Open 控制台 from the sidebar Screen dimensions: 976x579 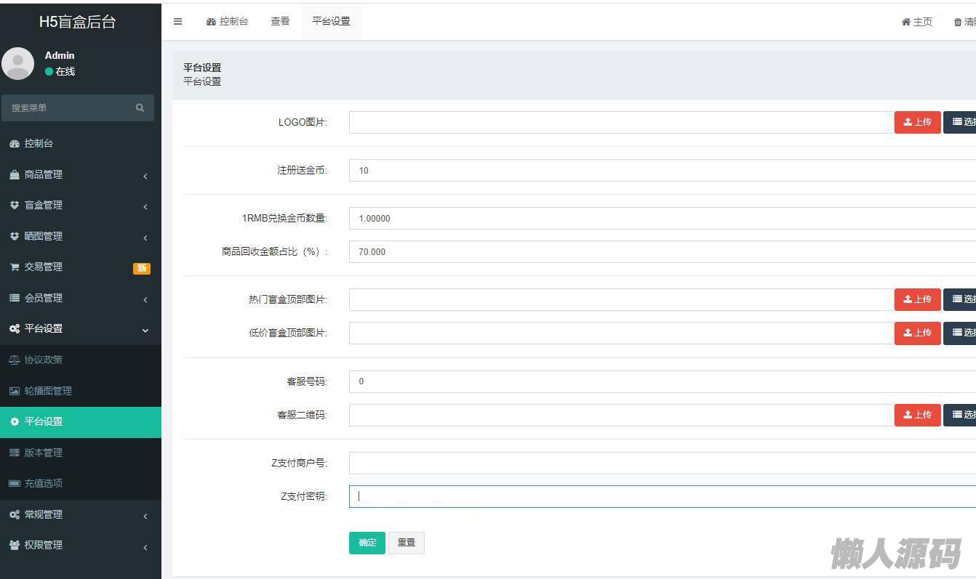click(39, 144)
